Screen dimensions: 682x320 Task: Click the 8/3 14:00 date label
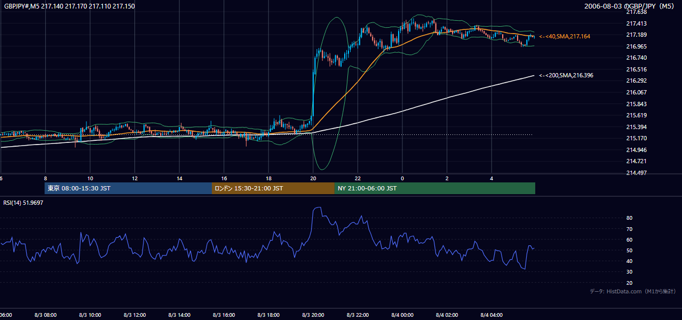tap(179, 315)
